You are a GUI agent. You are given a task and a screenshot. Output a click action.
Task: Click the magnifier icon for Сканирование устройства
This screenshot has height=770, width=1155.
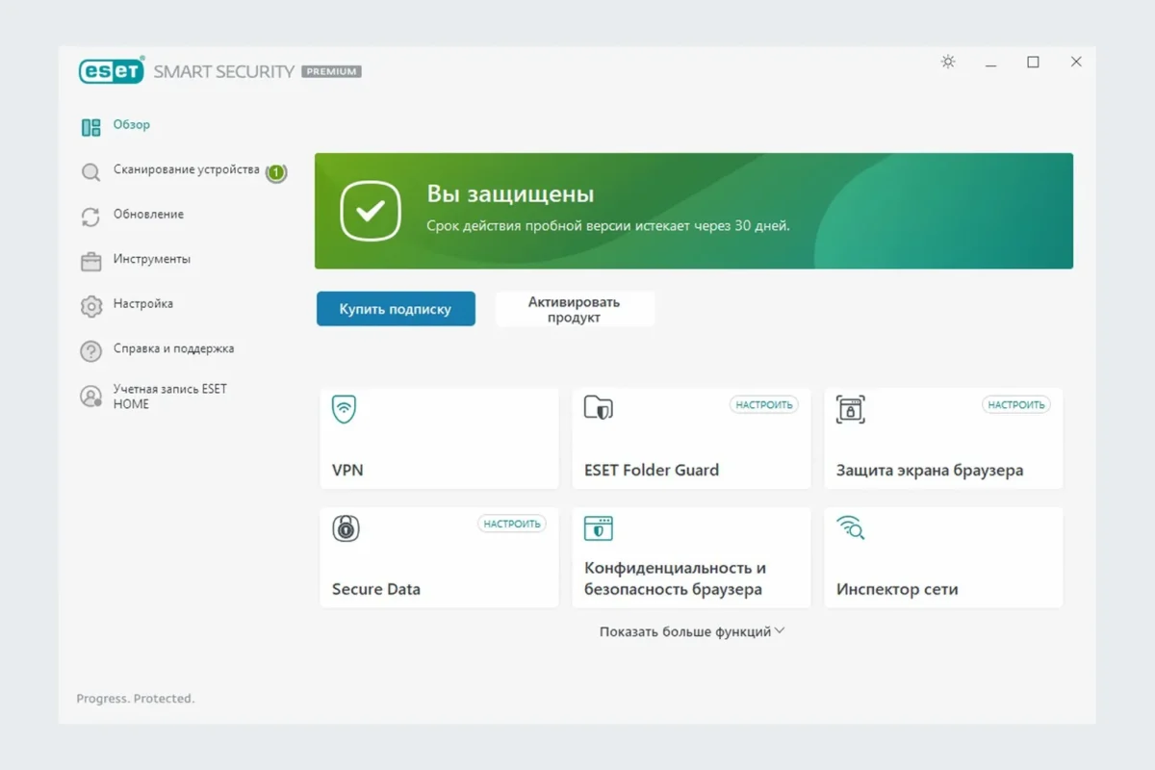click(x=90, y=172)
